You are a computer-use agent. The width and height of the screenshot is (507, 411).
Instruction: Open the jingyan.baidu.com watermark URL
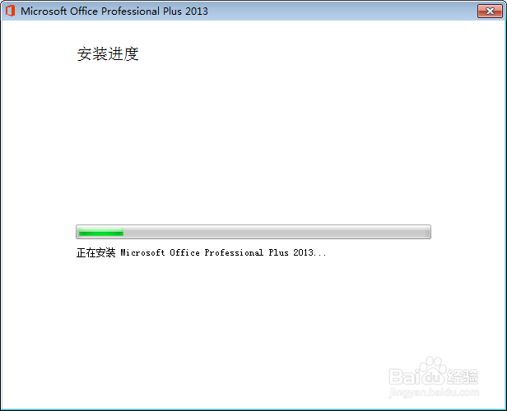(x=434, y=393)
